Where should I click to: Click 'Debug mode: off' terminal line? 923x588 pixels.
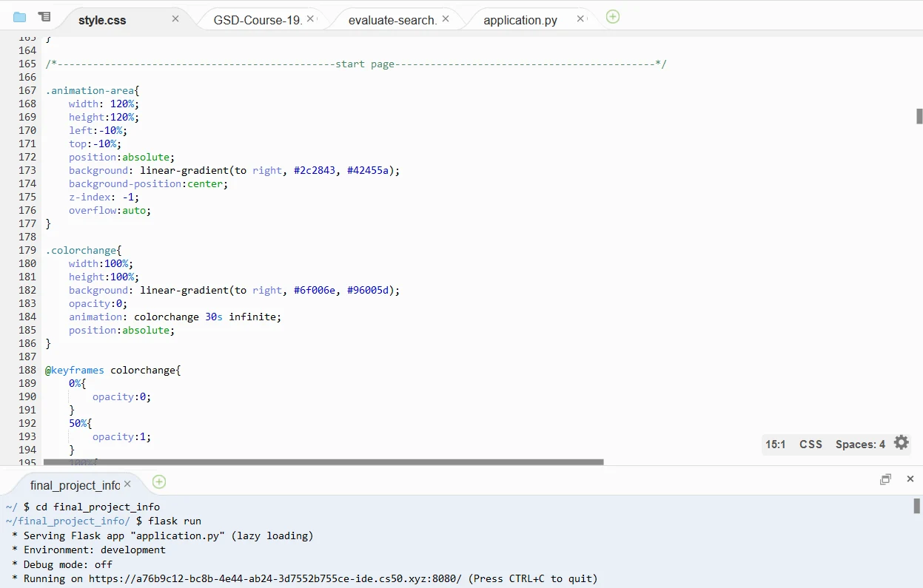click(68, 564)
